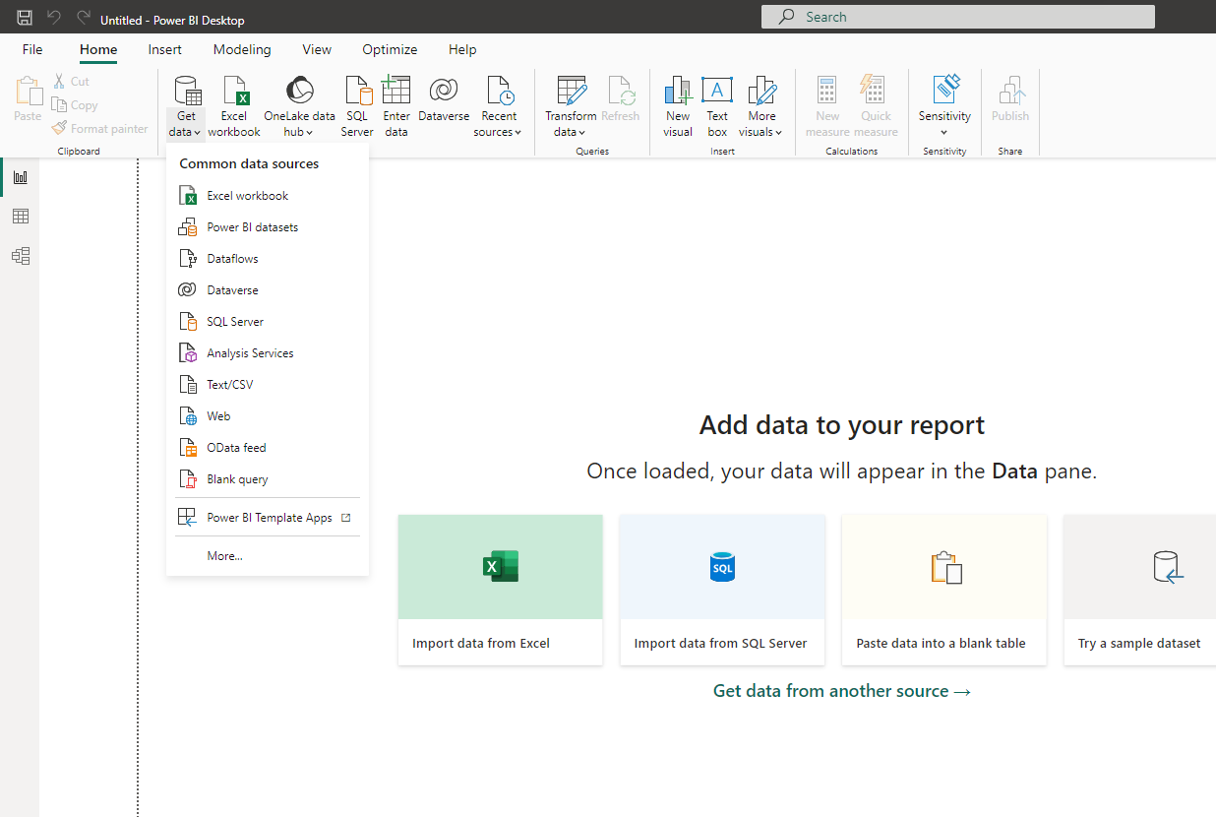
Task: Click Paste data into blank table card
Action: coord(944,590)
